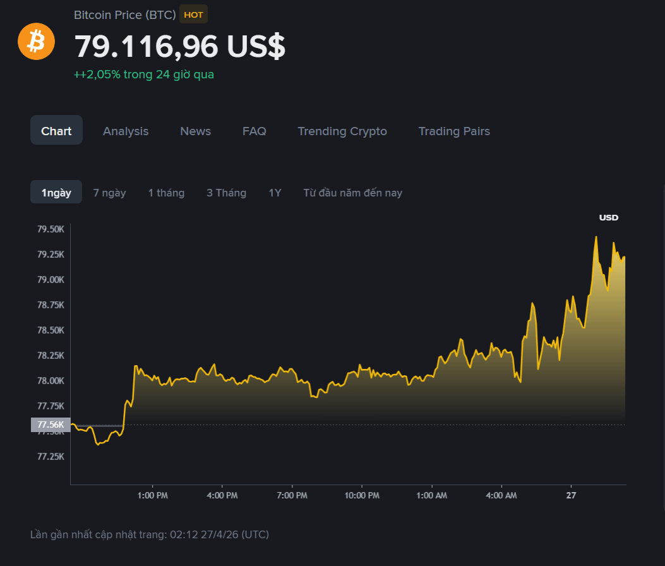Click the 78.00K y-axis label

(x=51, y=380)
